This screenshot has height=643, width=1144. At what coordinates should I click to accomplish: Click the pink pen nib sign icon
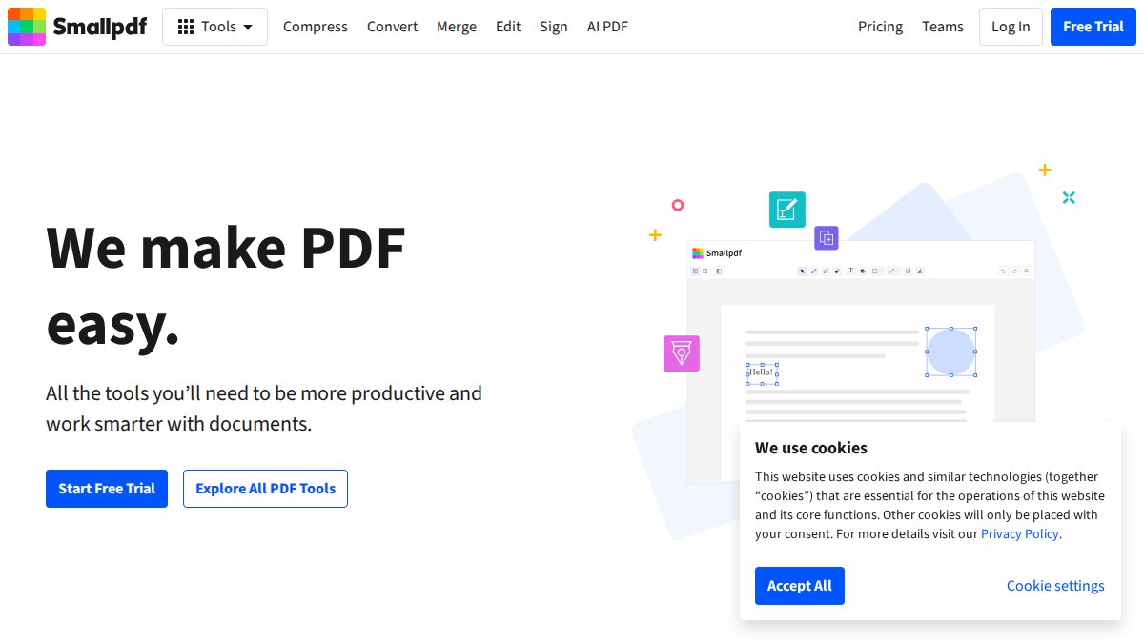point(682,353)
